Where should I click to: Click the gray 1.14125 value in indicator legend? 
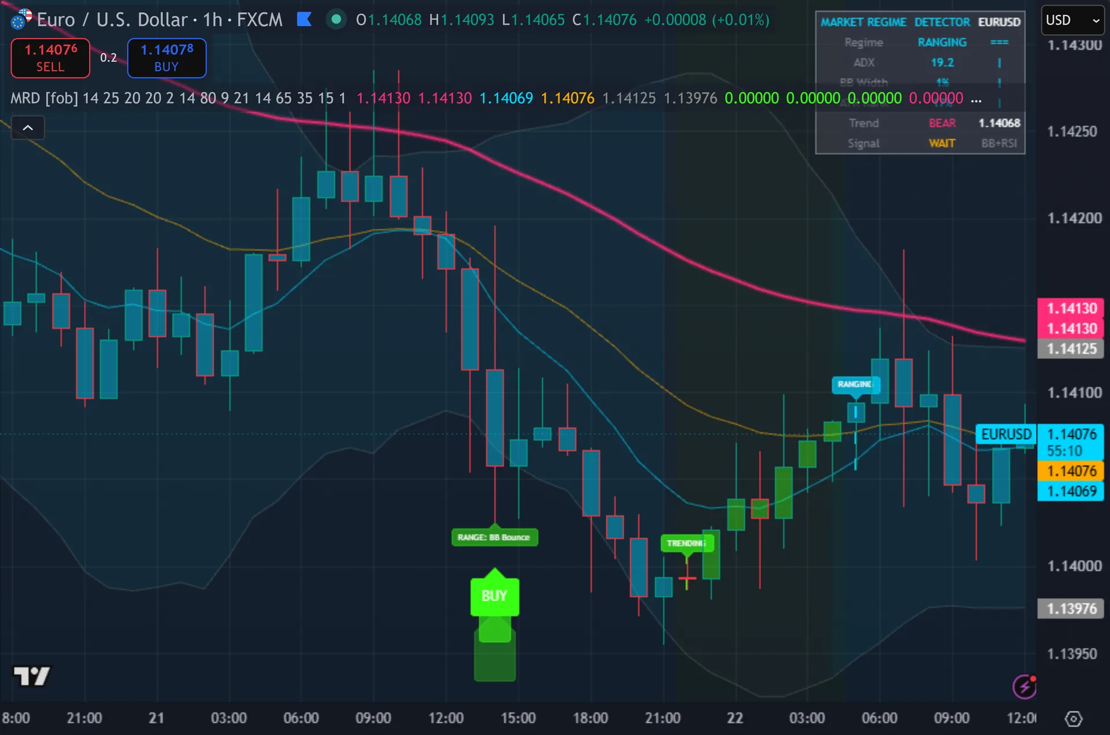(629, 98)
